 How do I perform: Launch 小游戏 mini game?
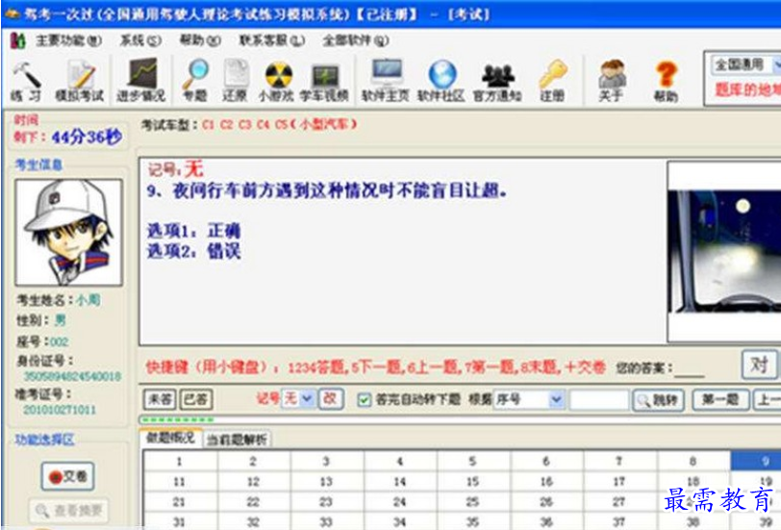click(x=276, y=81)
